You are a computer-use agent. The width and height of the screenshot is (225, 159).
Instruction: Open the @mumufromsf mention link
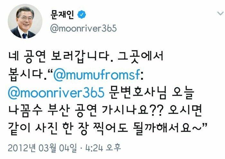tap(96, 75)
